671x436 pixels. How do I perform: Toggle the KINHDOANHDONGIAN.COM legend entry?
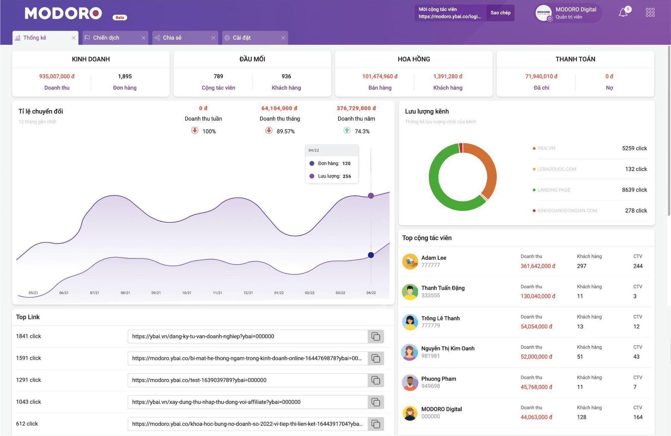(x=565, y=211)
